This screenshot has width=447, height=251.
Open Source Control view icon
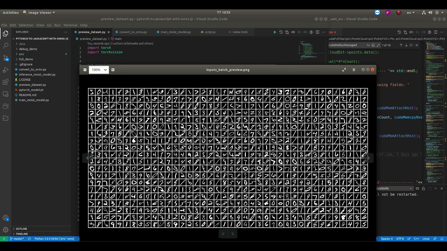[x=6, y=58]
